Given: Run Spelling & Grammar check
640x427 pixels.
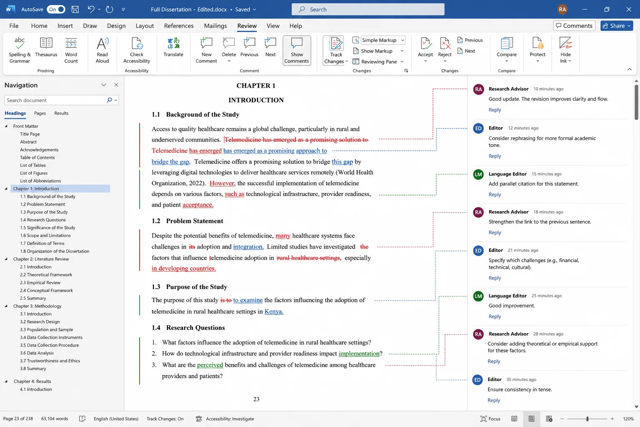Looking at the screenshot, I should pos(20,50).
